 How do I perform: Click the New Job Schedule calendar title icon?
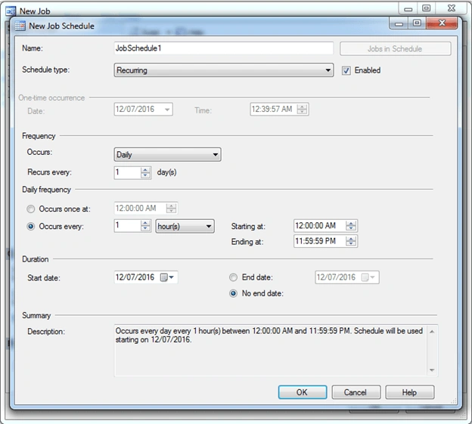tap(20, 26)
